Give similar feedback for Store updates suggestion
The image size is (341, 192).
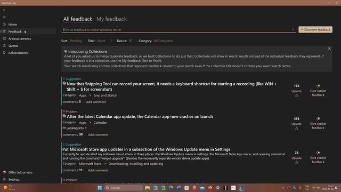click(318, 157)
